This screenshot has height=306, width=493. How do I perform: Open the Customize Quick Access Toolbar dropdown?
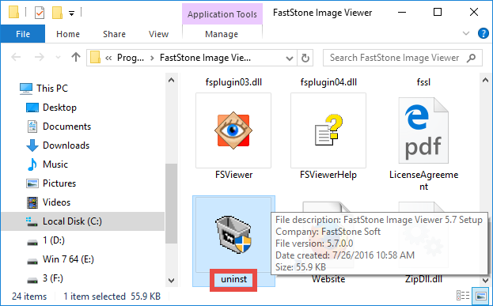click(72, 13)
